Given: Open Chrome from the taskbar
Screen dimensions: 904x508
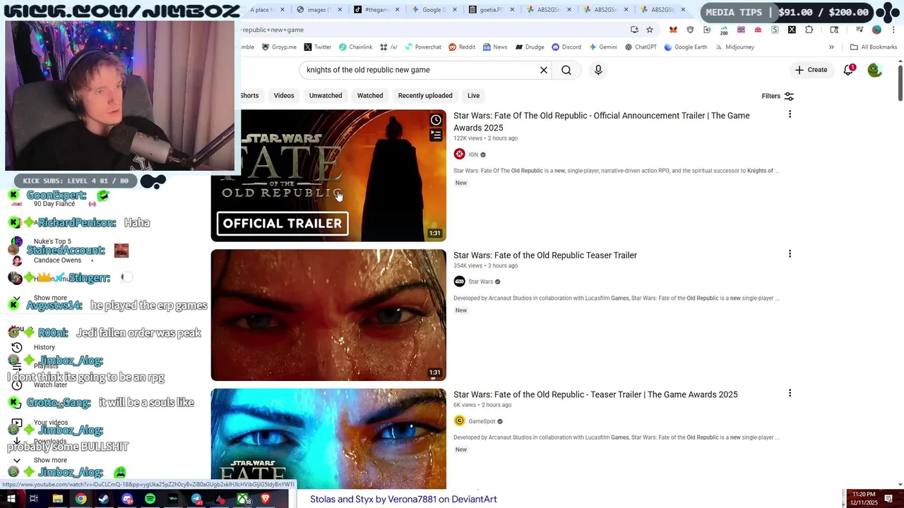Looking at the screenshot, I should point(81,499).
